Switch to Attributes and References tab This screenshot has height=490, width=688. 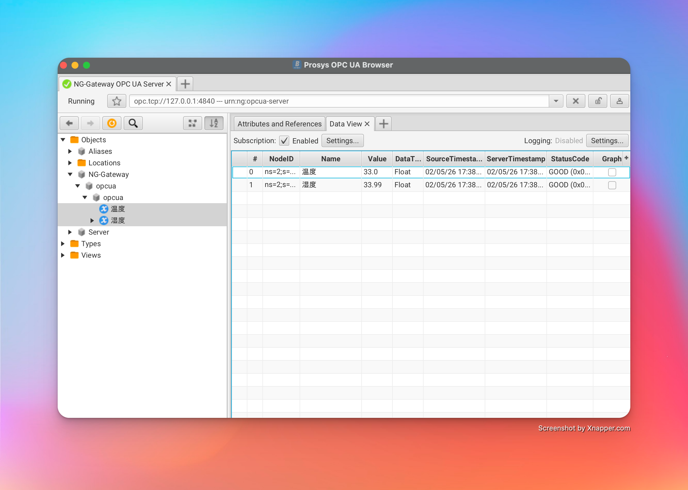click(279, 124)
